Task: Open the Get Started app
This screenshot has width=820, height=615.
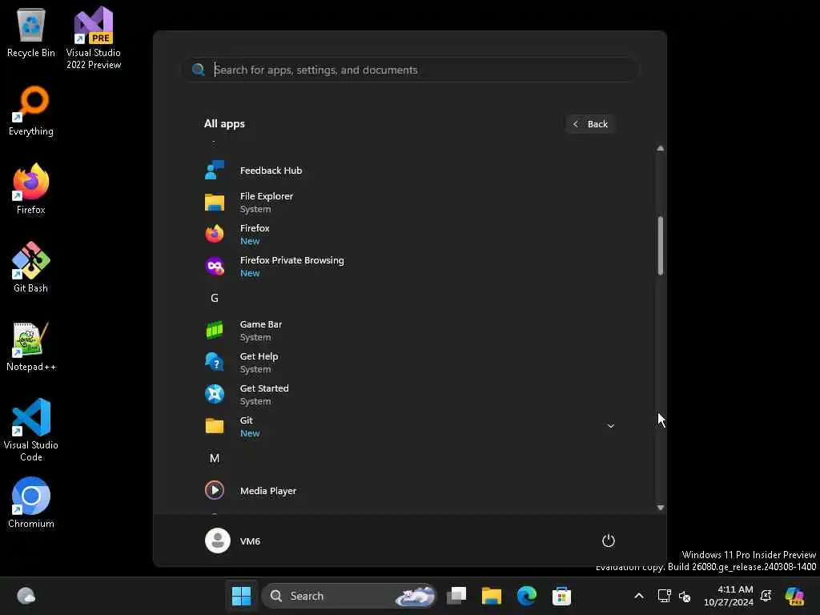Action: (x=411, y=394)
